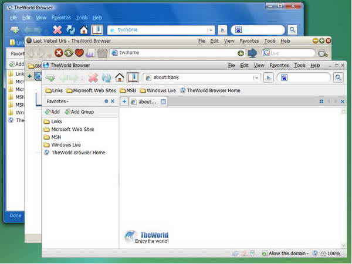Open Help menu in front window

coord(315,65)
